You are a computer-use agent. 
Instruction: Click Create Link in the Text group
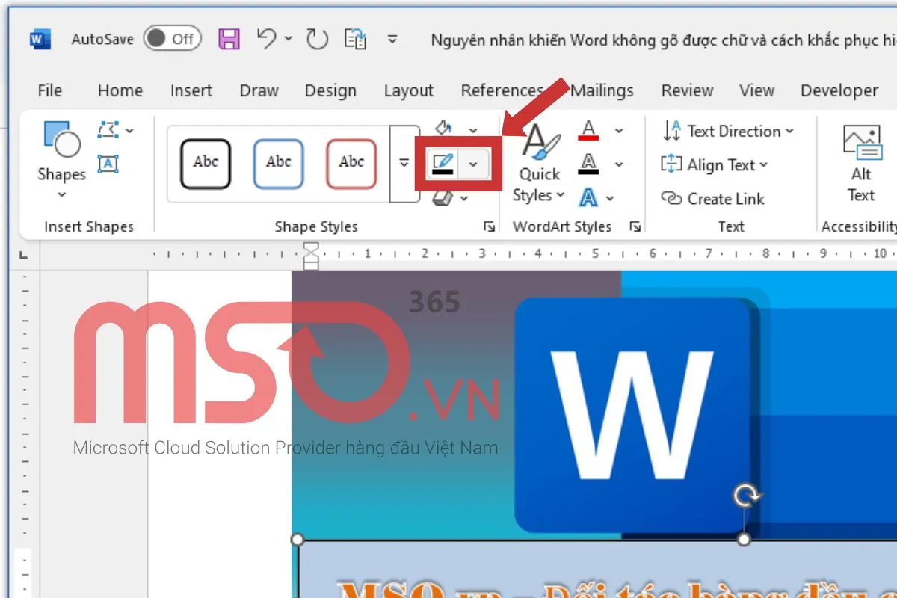point(712,199)
